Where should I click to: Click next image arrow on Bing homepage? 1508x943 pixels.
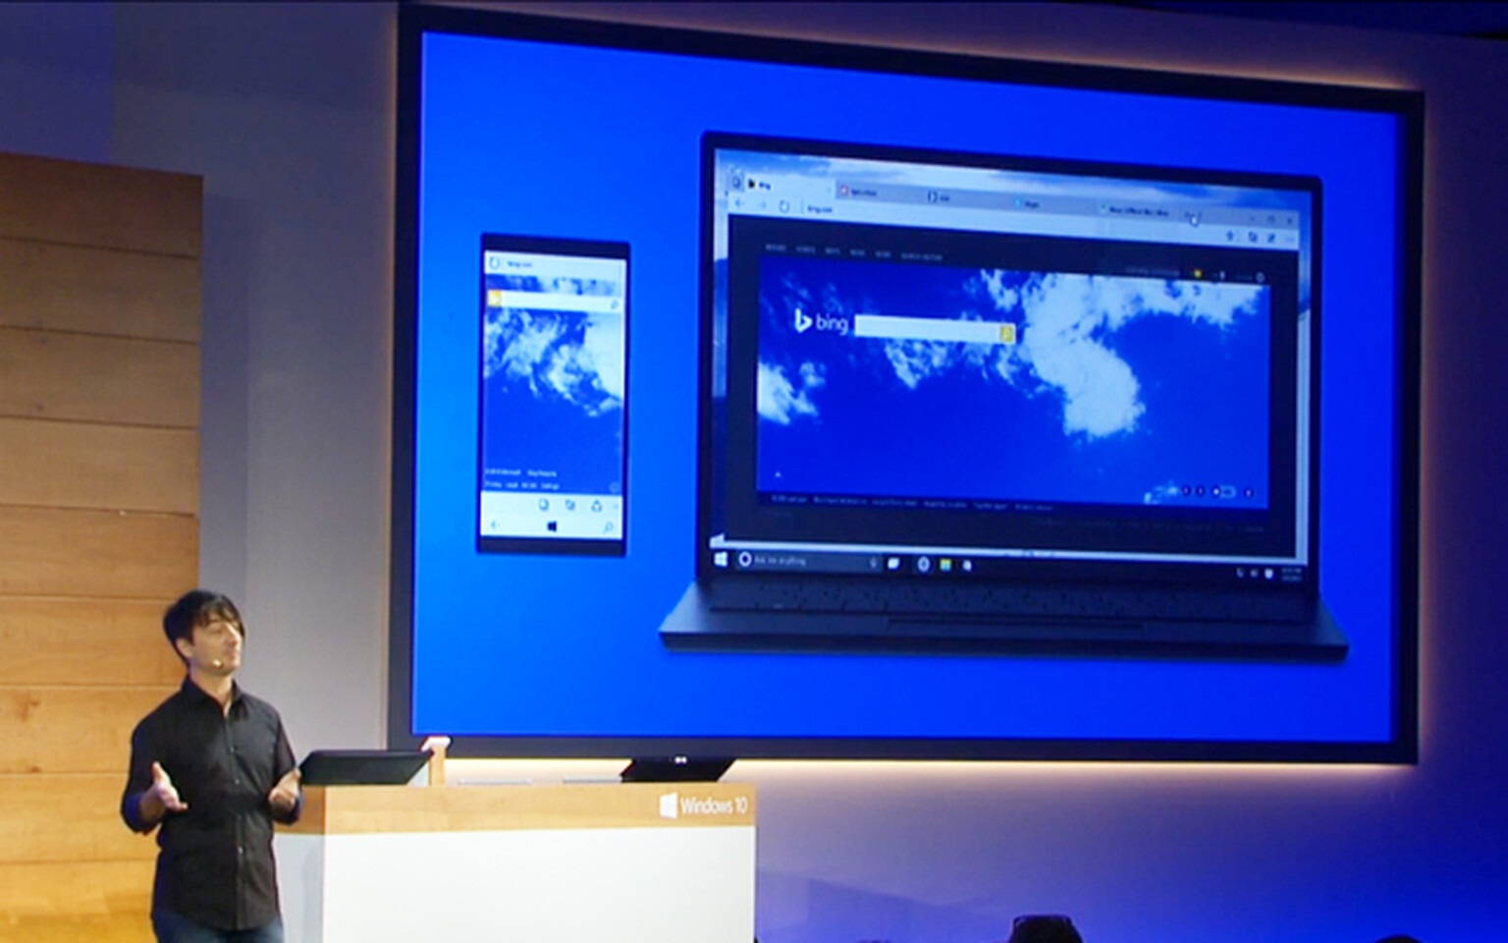(x=1201, y=491)
